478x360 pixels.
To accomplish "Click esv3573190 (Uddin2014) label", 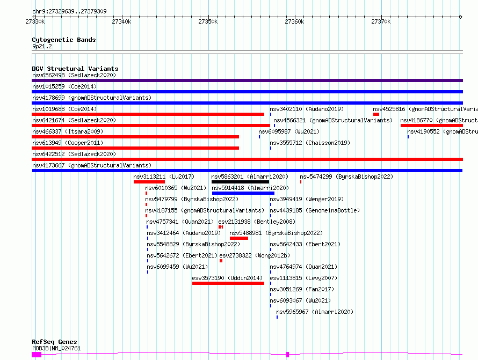I will (x=227, y=278).
